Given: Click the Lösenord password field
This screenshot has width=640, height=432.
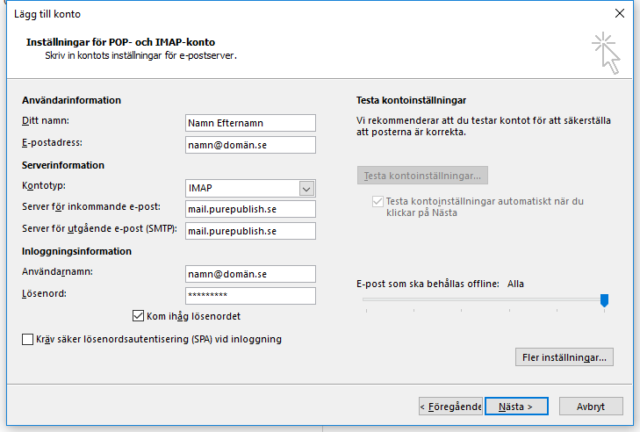Looking at the screenshot, I should pyautogui.click(x=250, y=296).
